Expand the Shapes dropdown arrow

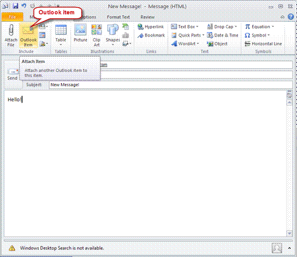click(113, 45)
